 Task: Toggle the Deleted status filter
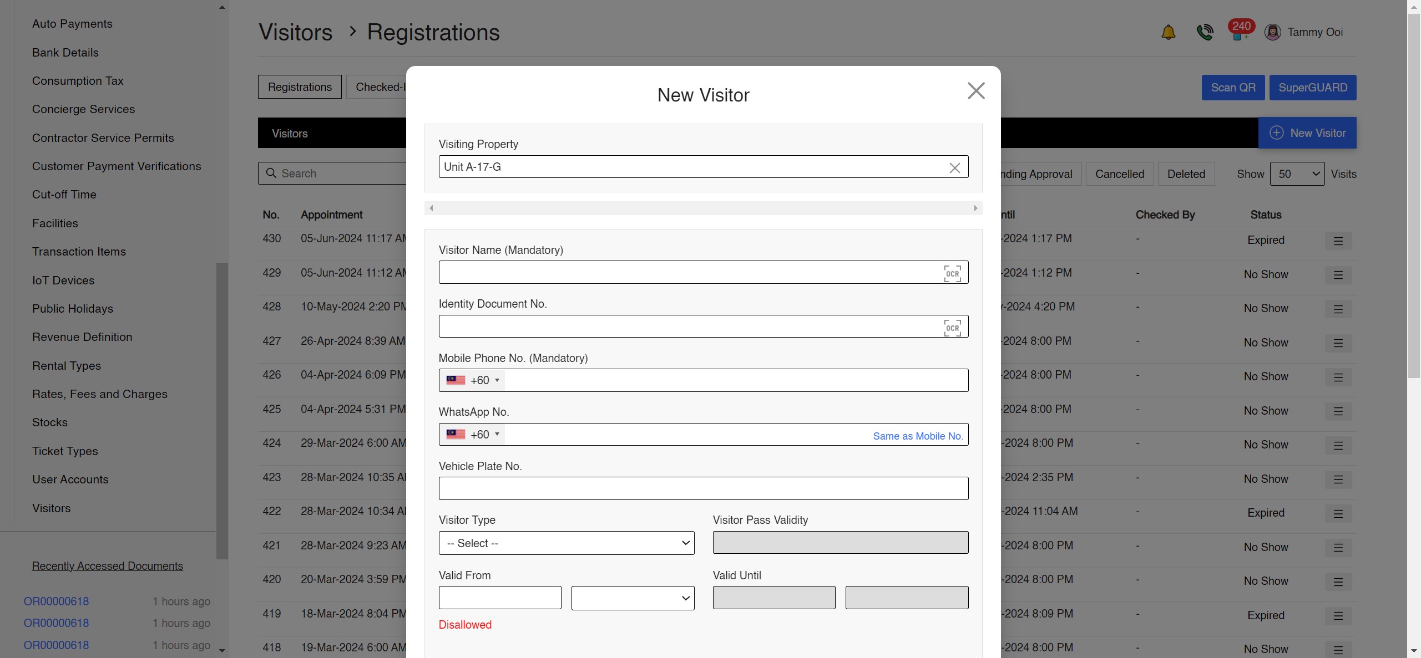click(x=1186, y=174)
